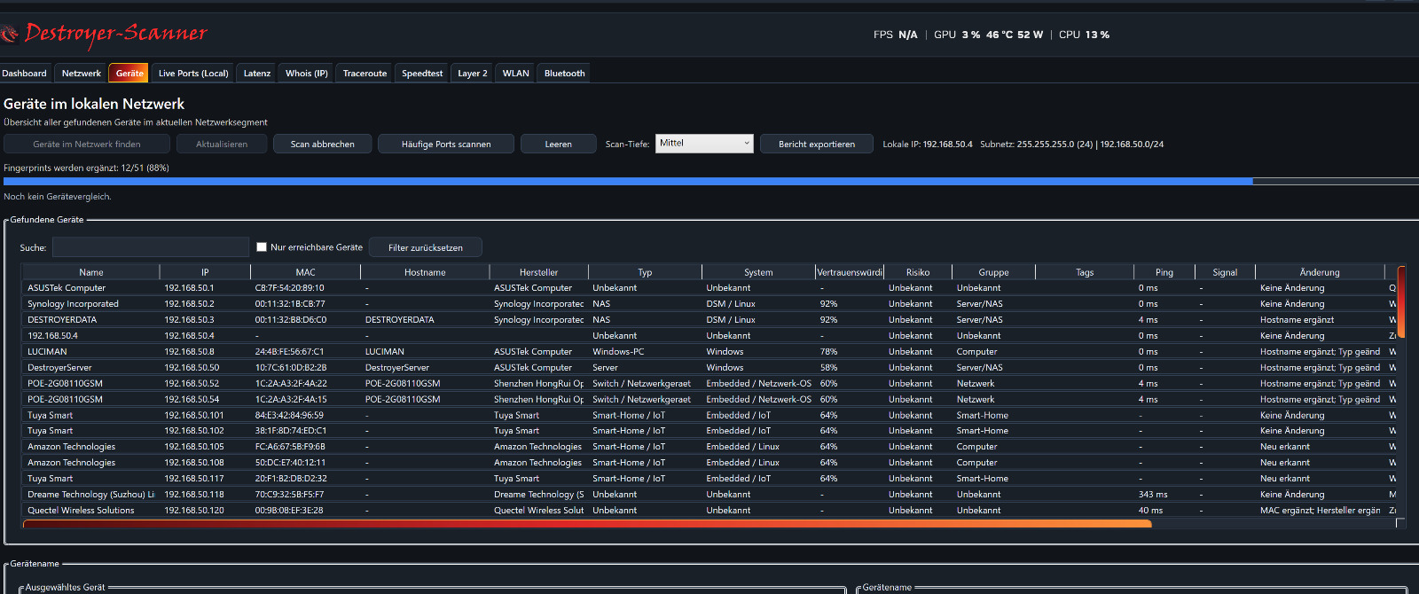Switch to the Layer 2 tab
Viewport: 1419px width, 594px height.
click(x=473, y=74)
